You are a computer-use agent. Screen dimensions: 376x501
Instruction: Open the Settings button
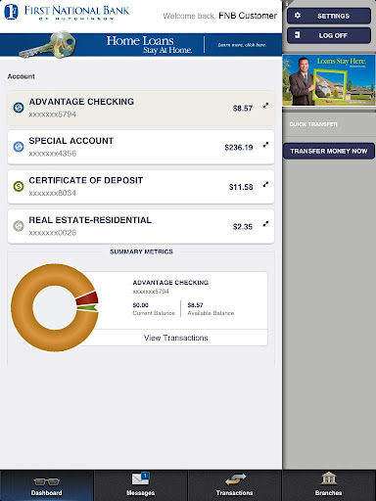pos(329,16)
